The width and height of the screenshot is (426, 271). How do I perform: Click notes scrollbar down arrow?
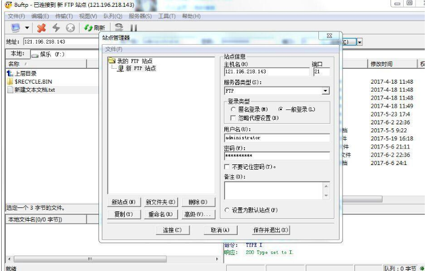pos(326,196)
